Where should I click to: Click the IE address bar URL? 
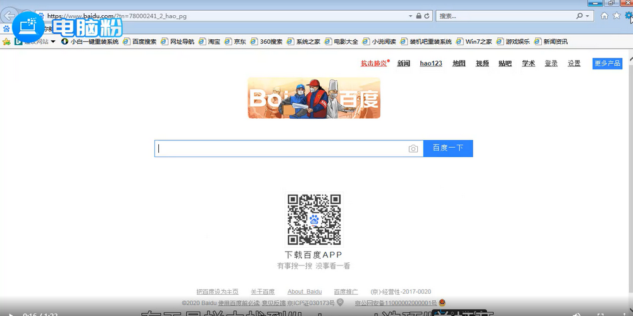tap(117, 16)
